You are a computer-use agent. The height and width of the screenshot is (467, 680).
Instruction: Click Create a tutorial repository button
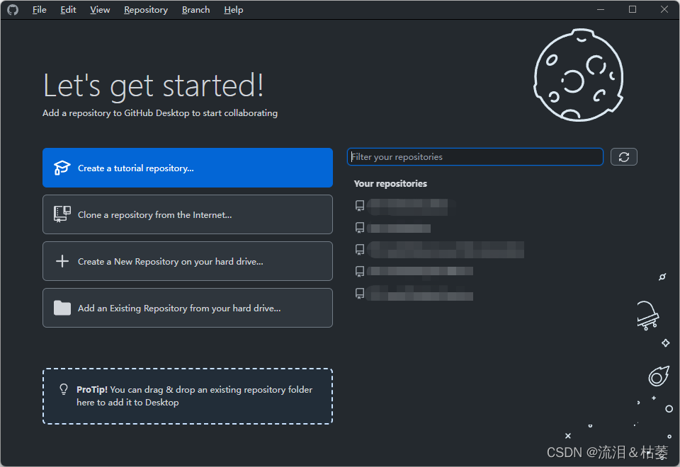(x=187, y=168)
